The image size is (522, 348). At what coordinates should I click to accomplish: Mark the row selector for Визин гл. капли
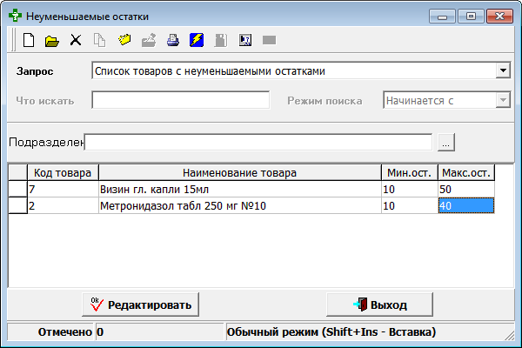pyautogui.click(x=17, y=189)
